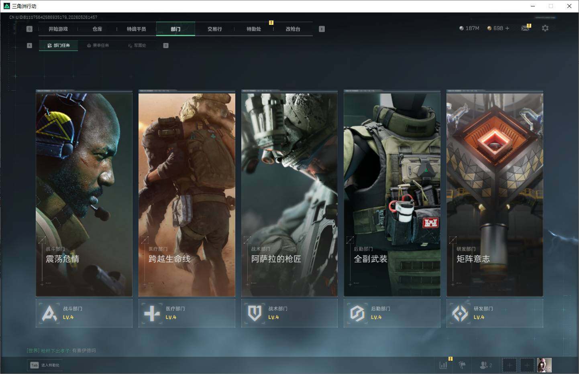Click the first empty squad plus slot
Viewport: 579px width, 374px height.
point(510,365)
